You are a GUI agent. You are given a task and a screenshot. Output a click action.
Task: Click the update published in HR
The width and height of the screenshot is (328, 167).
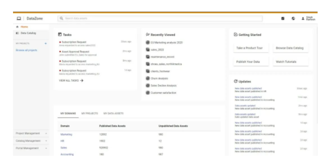[x=250, y=91]
